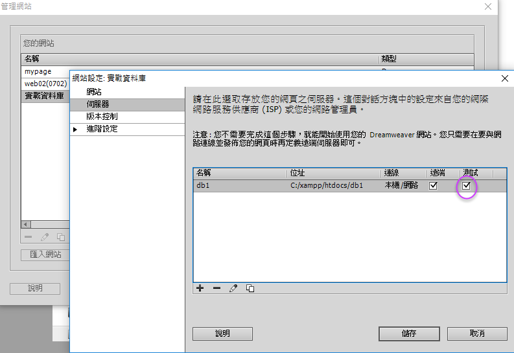Open the 版本控制 category
Screen dimensions: 514x353
pyautogui.click(x=102, y=117)
